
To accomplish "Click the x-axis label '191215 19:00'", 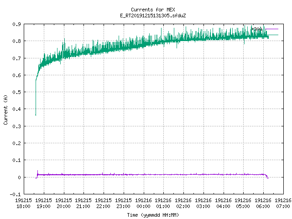I will pos(44,203).
